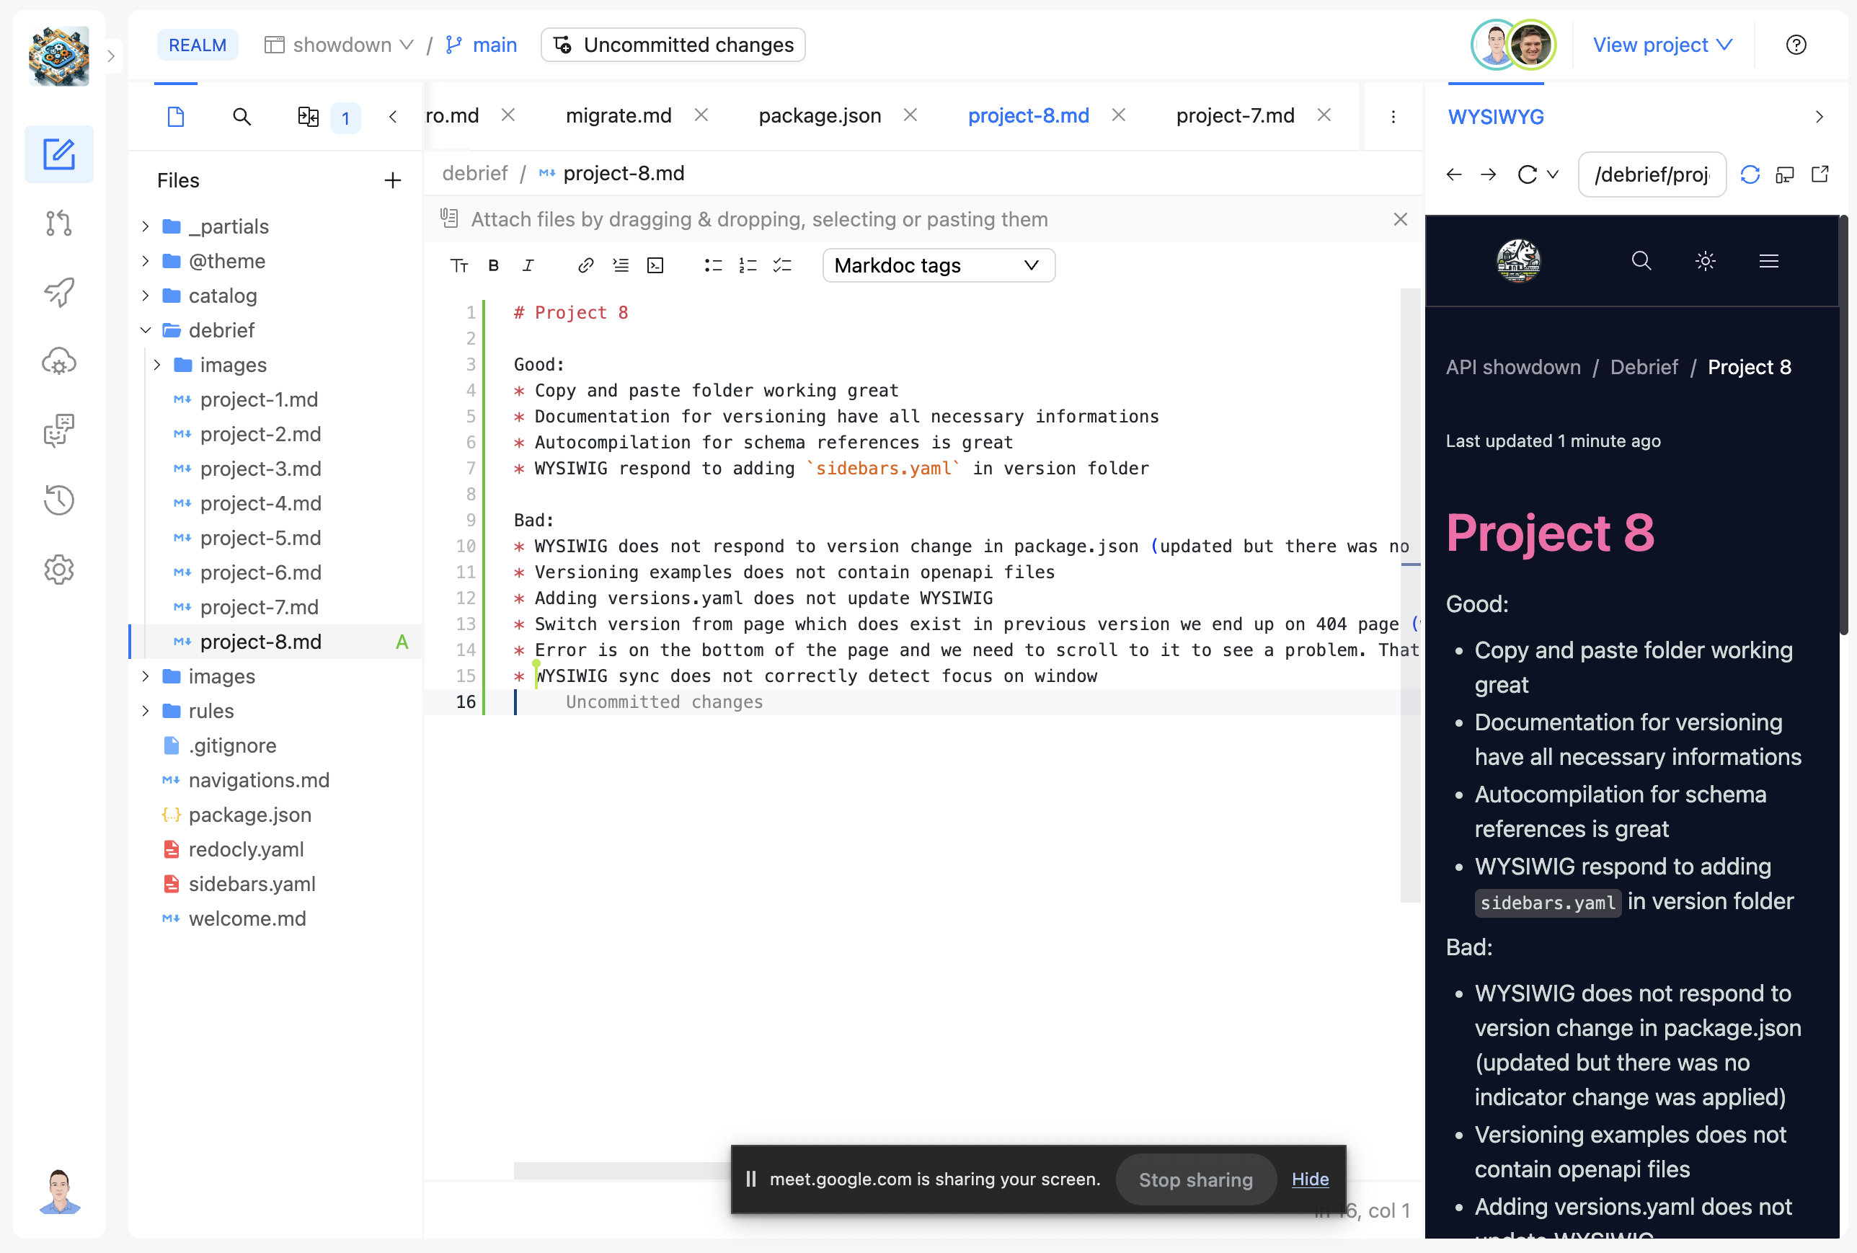Viewport: 1857px width, 1253px height.
Task: Open the preview hamburger menu
Action: coord(1768,260)
